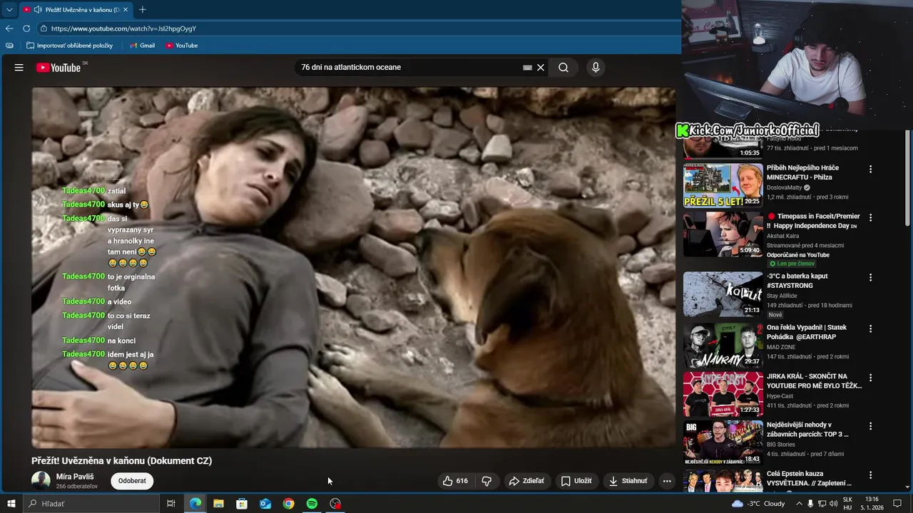The width and height of the screenshot is (913, 513).
Task: Open Nejděsivější nehody v zábavních parcích title
Action: point(807,430)
